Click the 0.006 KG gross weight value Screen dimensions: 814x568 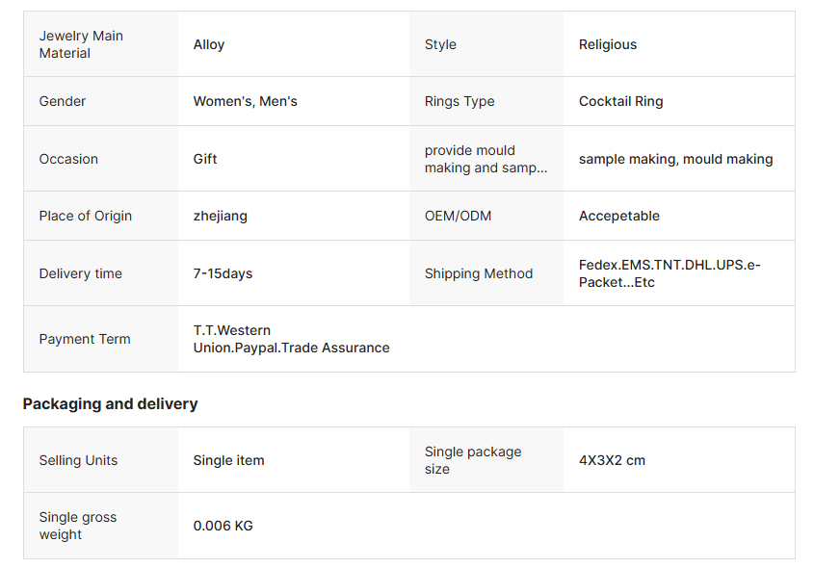coord(223,526)
